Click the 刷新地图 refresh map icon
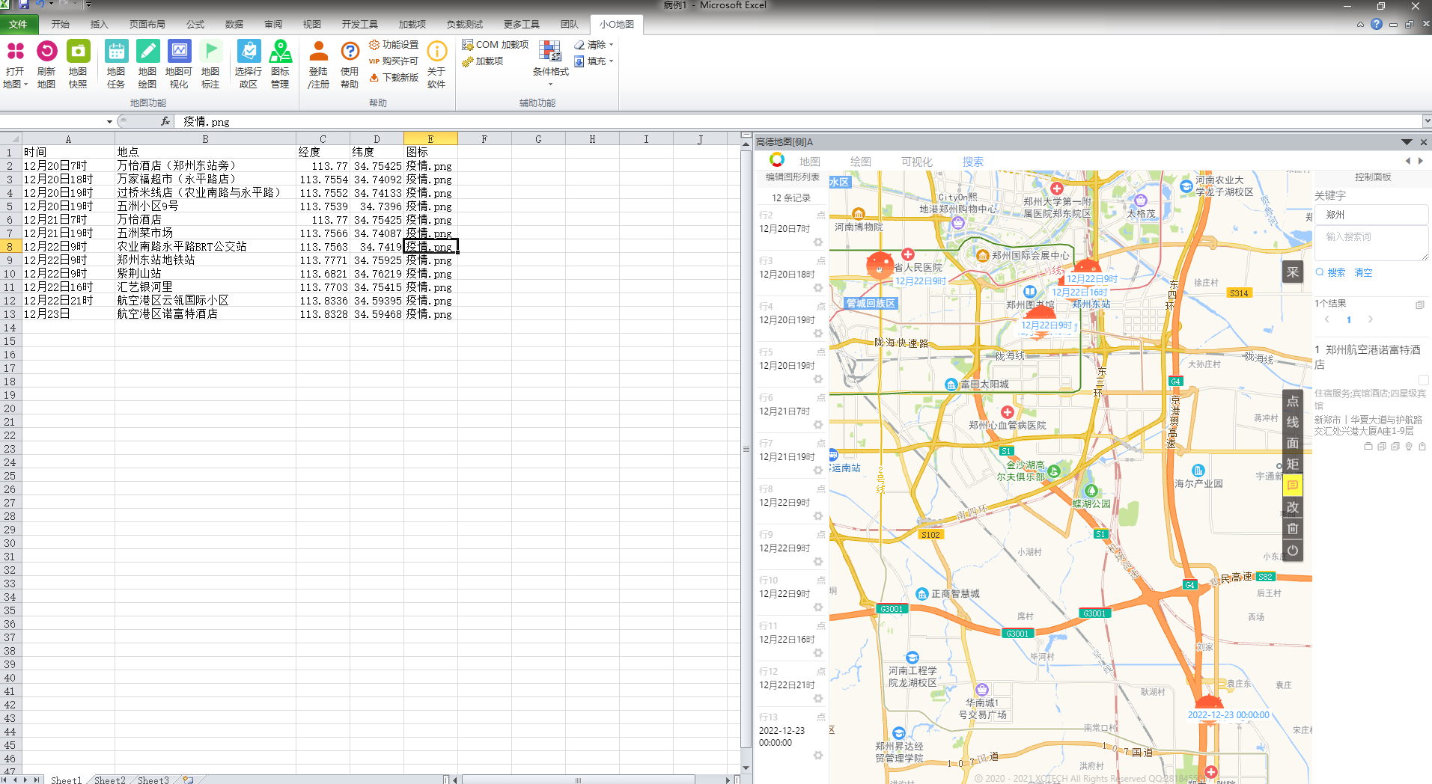The width and height of the screenshot is (1432, 784). click(46, 52)
